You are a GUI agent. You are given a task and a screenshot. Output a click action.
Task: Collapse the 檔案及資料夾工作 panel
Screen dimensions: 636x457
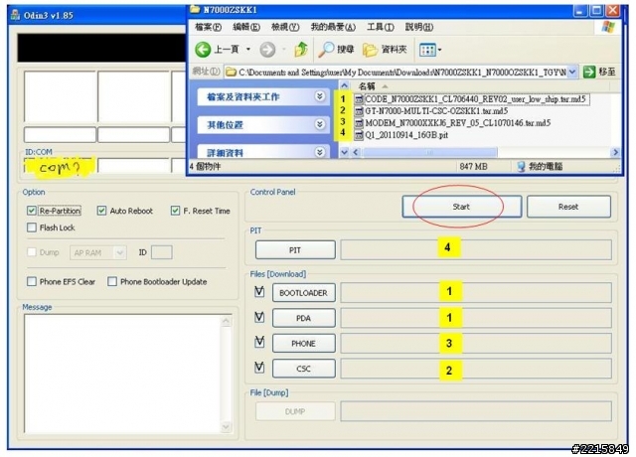tap(320, 96)
